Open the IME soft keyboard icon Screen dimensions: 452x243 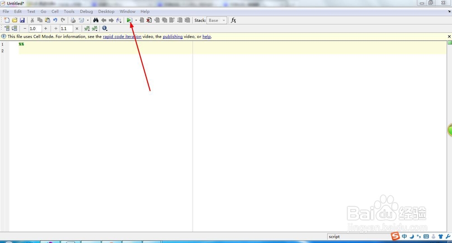tap(426, 236)
